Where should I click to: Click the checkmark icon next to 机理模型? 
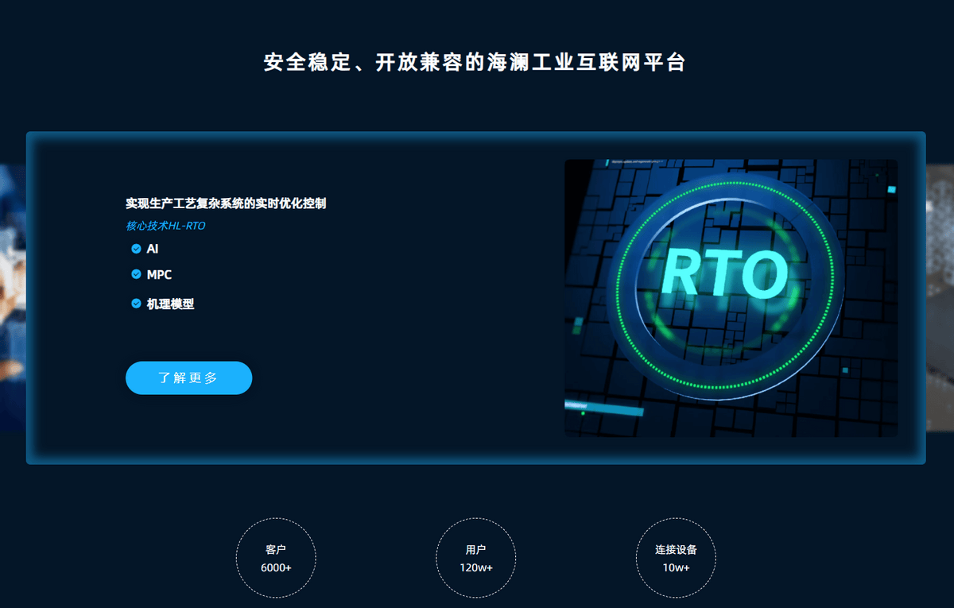136,304
